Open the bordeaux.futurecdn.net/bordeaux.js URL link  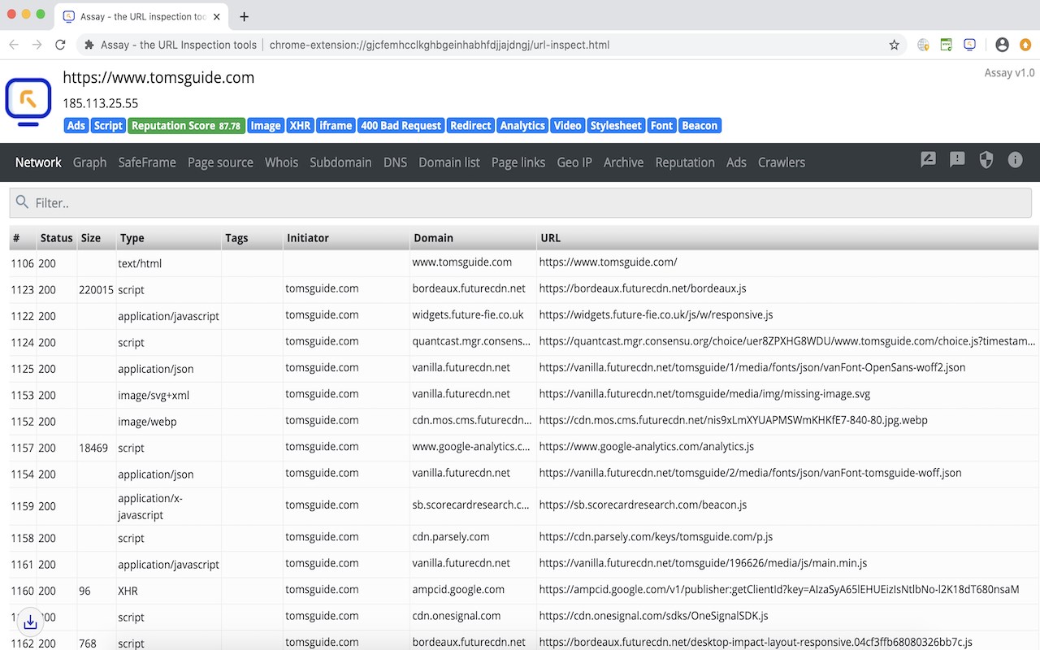tap(642, 288)
